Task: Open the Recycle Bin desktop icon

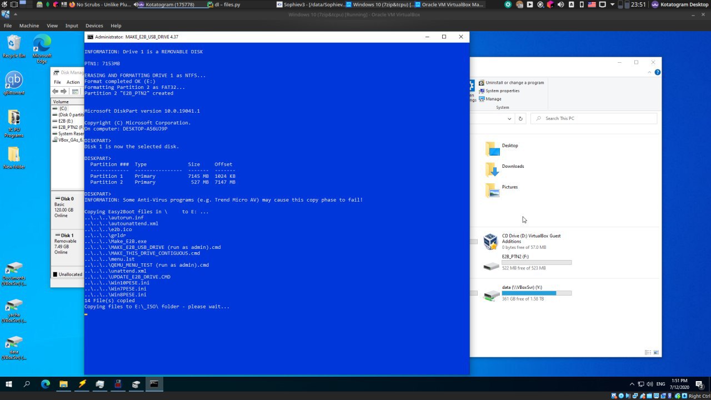Action: 14,46
